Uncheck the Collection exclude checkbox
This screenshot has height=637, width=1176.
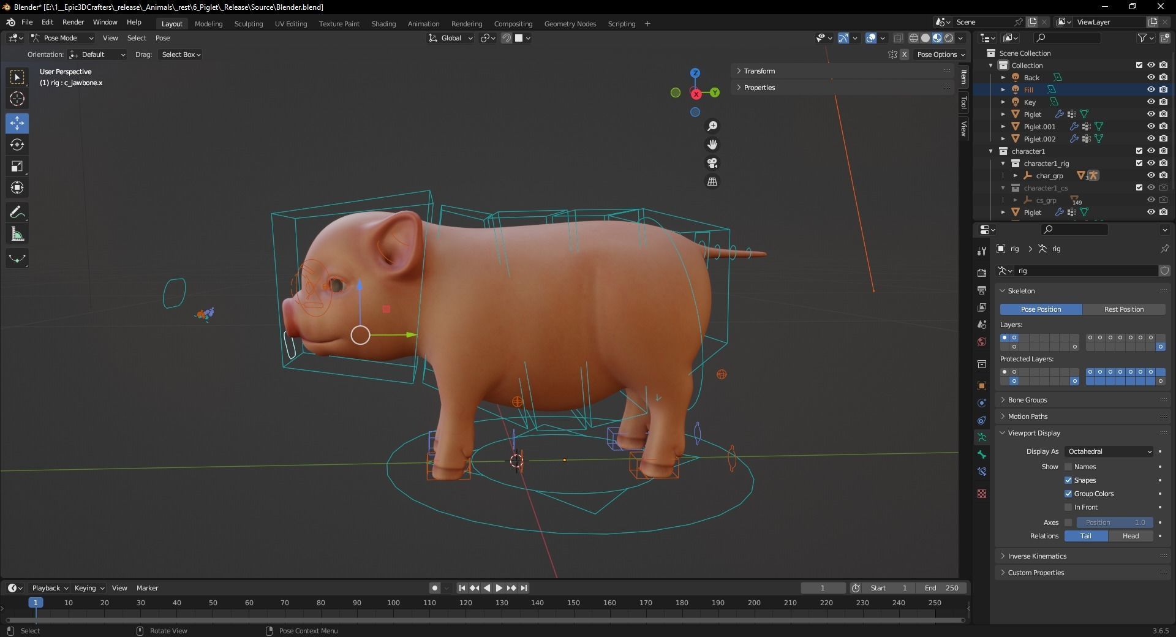point(1139,65)
